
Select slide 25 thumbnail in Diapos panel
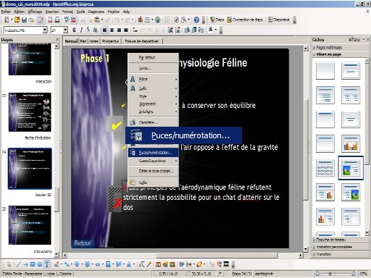tap(30, 225)
